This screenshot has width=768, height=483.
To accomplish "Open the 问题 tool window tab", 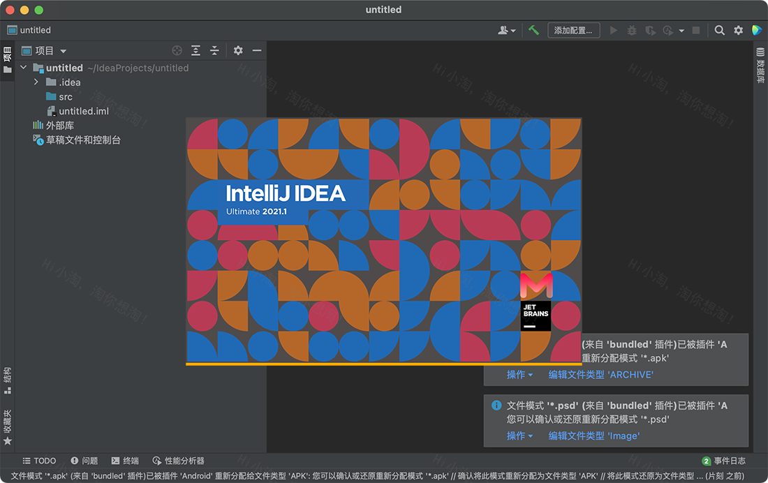I will pyautogui.click(x=84, y=461).
